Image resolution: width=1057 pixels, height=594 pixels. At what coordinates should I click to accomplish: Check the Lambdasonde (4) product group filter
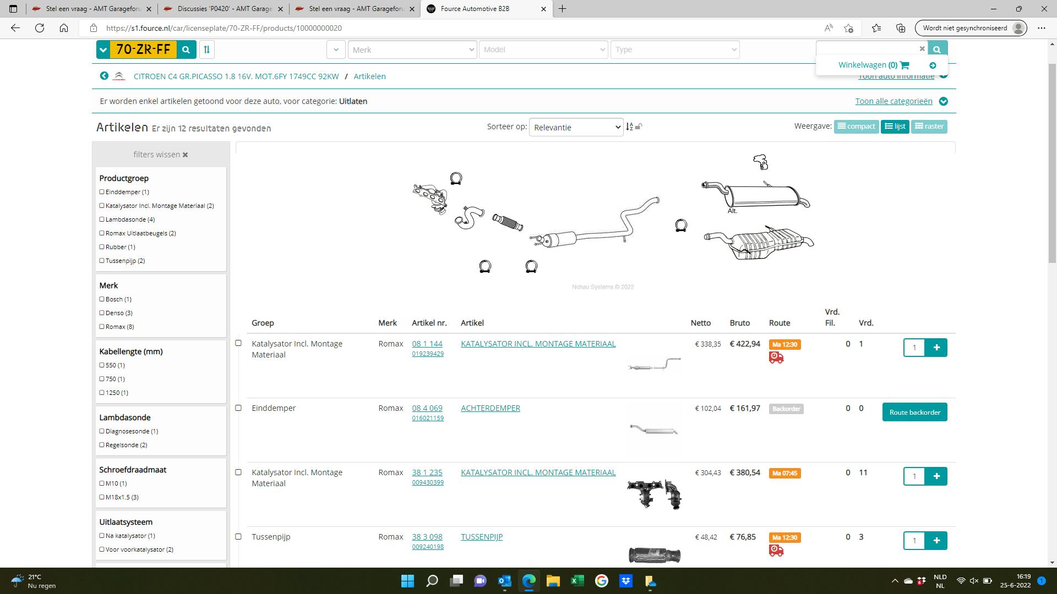(102, 219)
